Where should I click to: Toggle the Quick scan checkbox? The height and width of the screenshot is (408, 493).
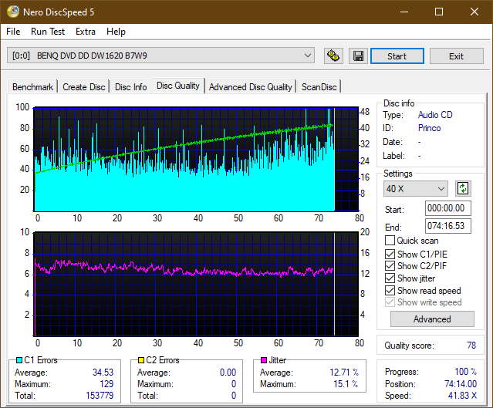[390, 241]
